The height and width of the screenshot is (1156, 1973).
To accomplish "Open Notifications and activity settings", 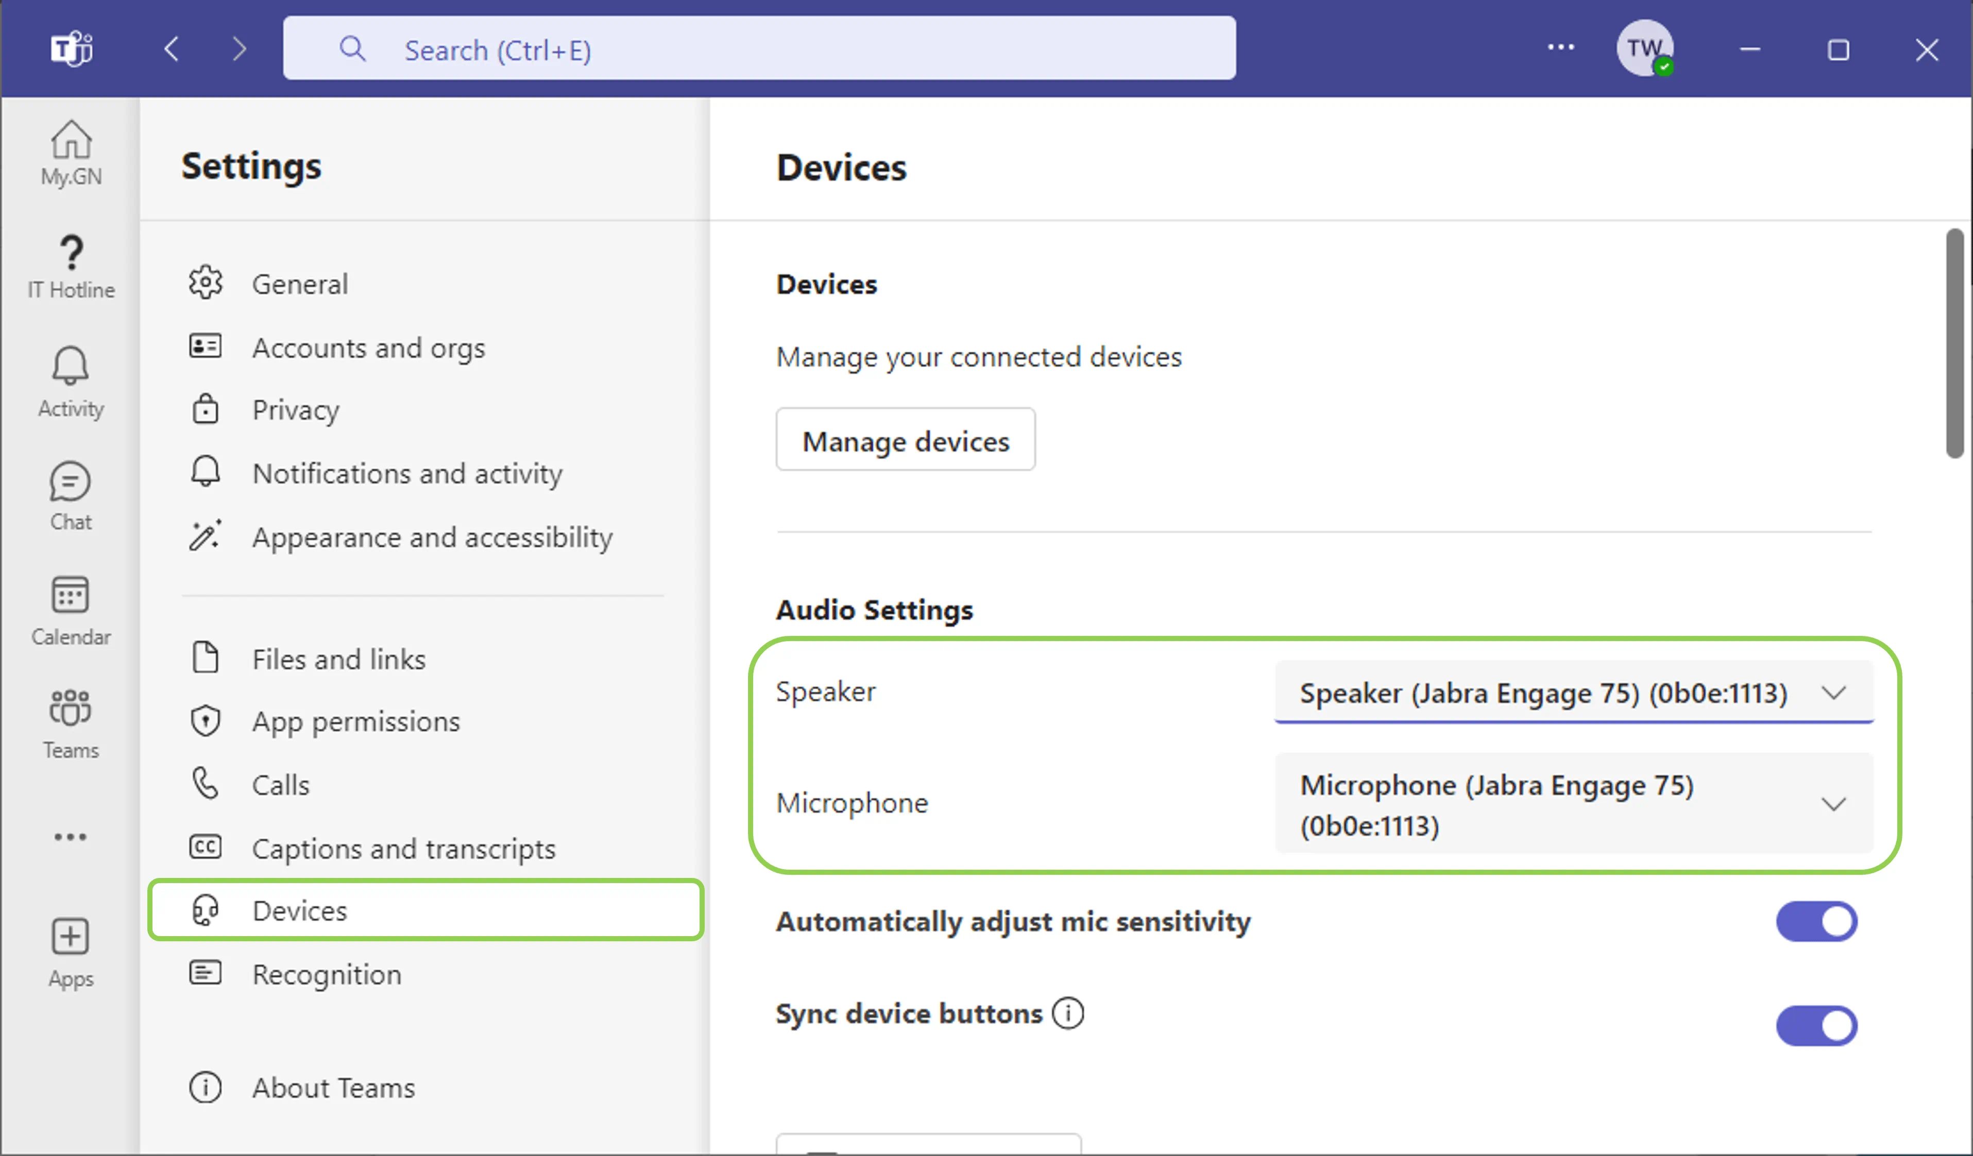I will (407, 474).
